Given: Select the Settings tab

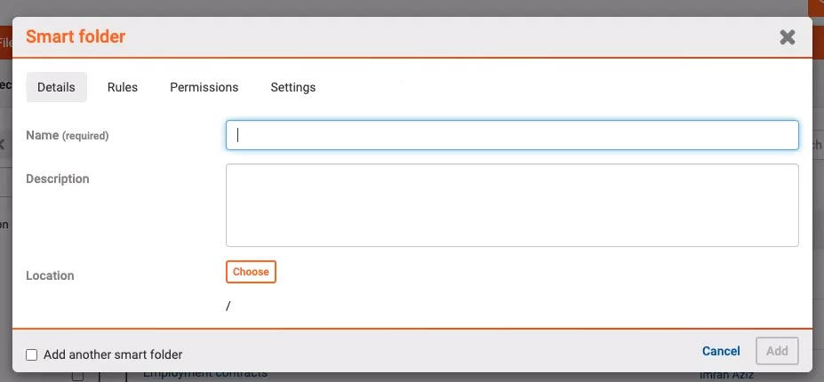Looking at the screenshot, I should (293, 87).
